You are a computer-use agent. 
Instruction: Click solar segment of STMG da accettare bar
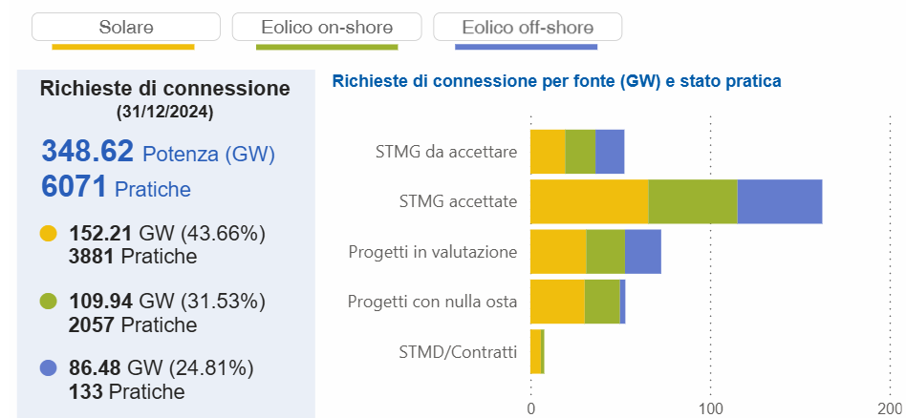point(548,152)
